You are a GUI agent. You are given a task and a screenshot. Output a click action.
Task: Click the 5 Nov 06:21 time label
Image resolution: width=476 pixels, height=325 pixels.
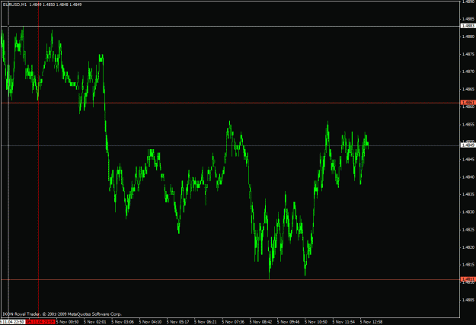point(206,322)
